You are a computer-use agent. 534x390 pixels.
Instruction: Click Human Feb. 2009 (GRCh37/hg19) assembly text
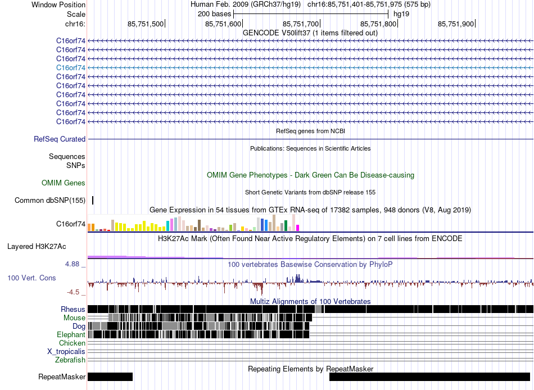pyautogui.click(x=246, y=4)
